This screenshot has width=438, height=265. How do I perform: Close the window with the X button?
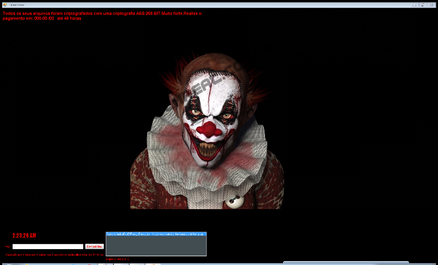[x=431, y=4]
